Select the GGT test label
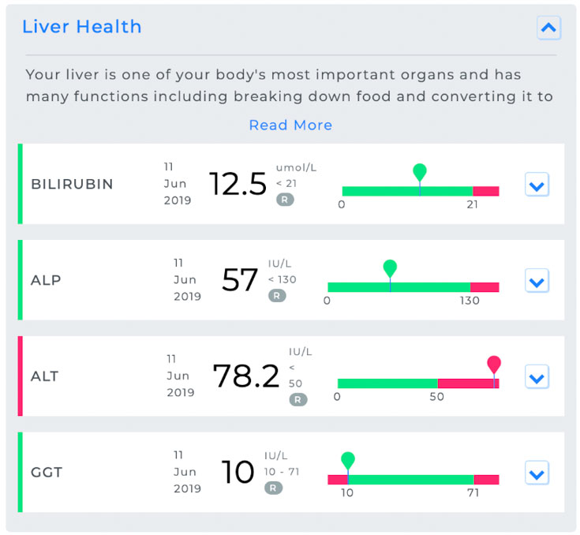Viewport: 580px width, 535px height. click(47, 473)
